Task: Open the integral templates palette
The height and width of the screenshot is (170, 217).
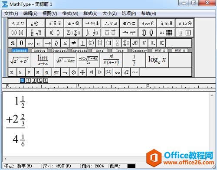Action: click(x=92, y=33)
